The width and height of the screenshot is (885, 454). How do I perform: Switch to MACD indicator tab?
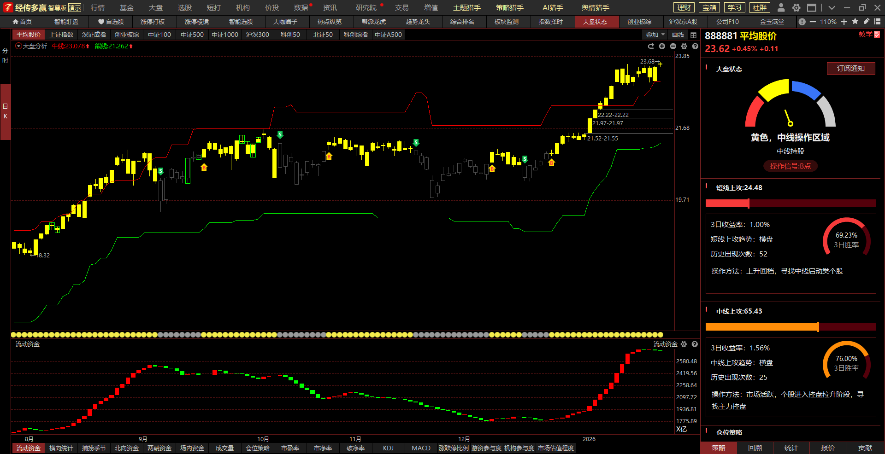pyautogui.click(x=421, y=448)
